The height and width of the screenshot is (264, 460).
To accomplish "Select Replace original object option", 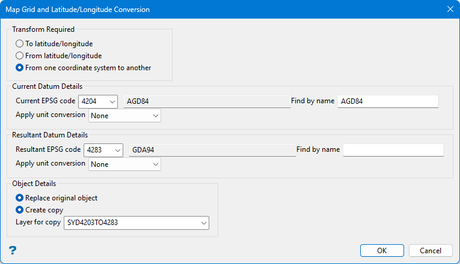I will click(x=20, y=198).
